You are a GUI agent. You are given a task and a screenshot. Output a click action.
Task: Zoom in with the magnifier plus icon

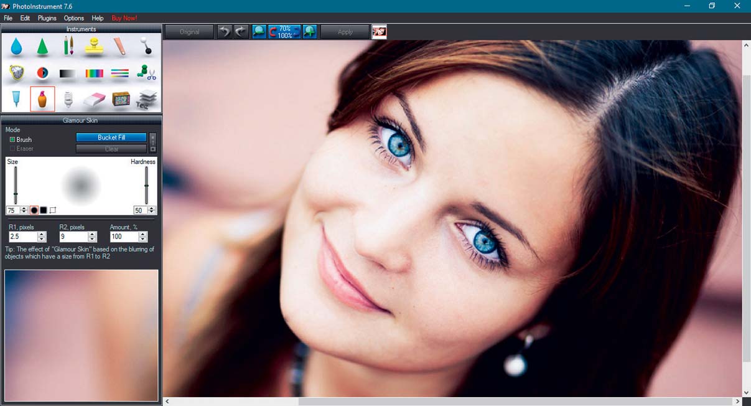coord(309,32)
